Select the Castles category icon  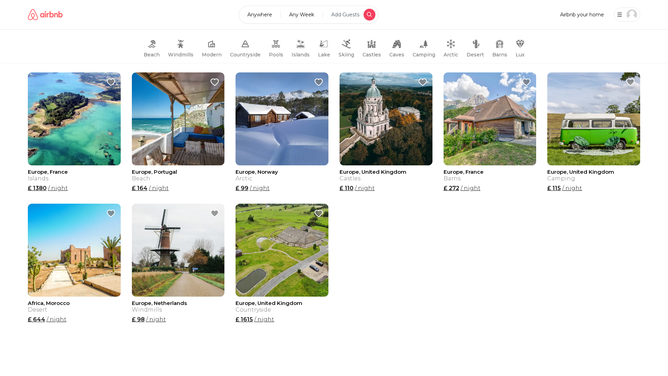pos(372,44)
